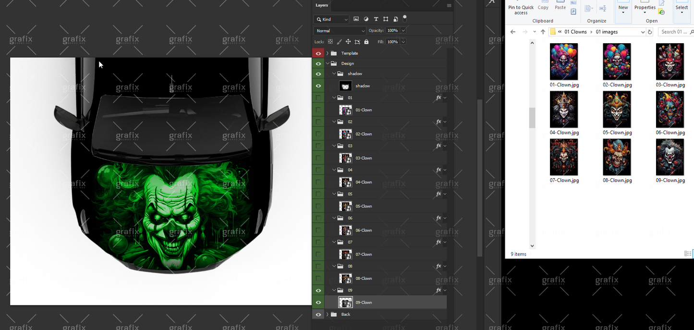Image resolution: width=694 pixels, height=330 pixels.
Task: Expand the Template layer group
Action: [328, 53]
